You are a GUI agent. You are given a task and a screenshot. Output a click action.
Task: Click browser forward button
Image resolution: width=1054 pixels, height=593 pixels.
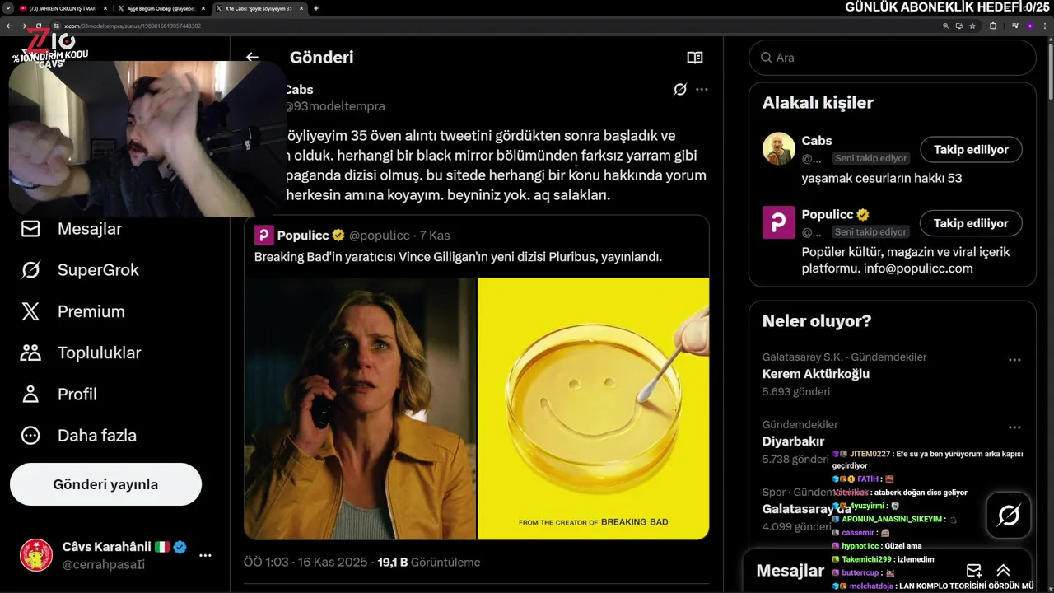[x=25, y=26]
